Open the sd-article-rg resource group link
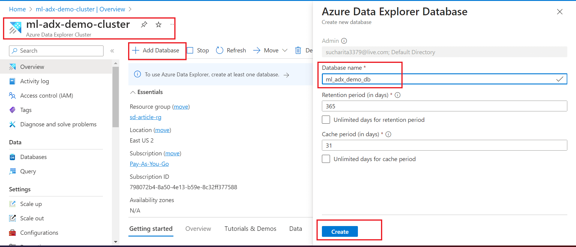This screenshot has height=247, width=576. [145, 117]
